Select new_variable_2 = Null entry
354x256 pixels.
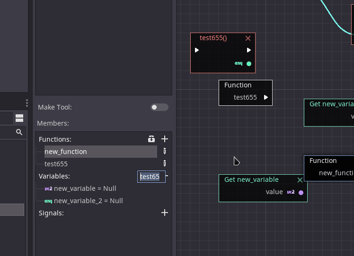point(84,201)
